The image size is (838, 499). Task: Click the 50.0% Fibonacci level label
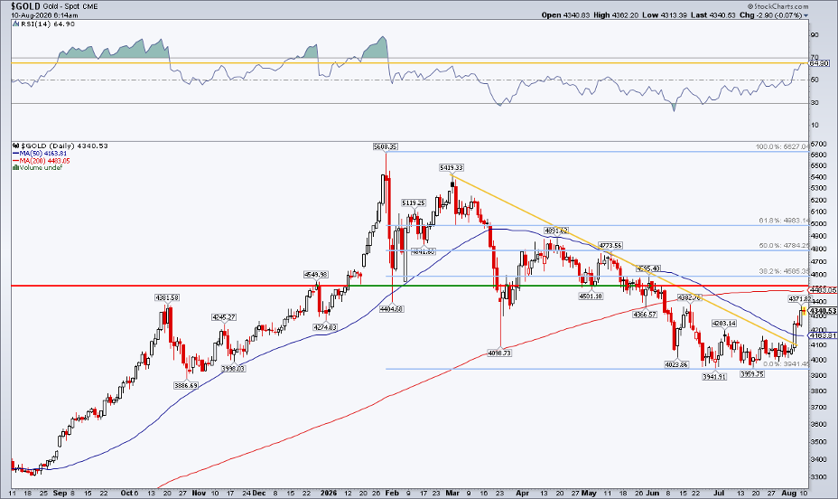point(784,246)
